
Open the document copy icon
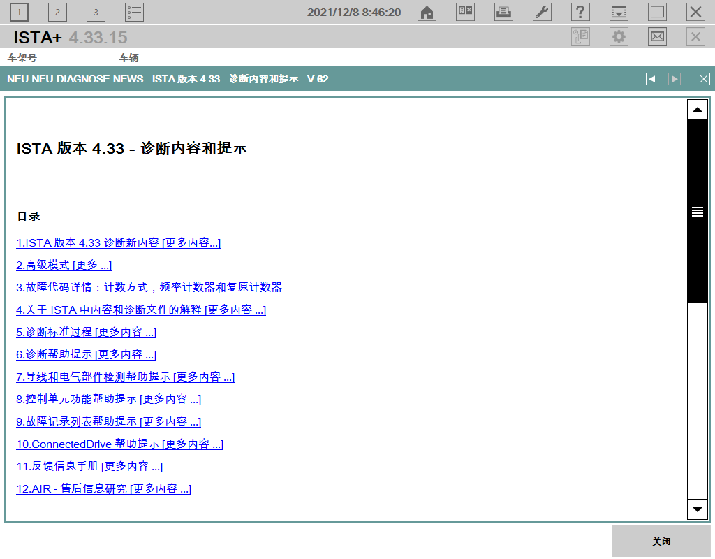point(580,37)
